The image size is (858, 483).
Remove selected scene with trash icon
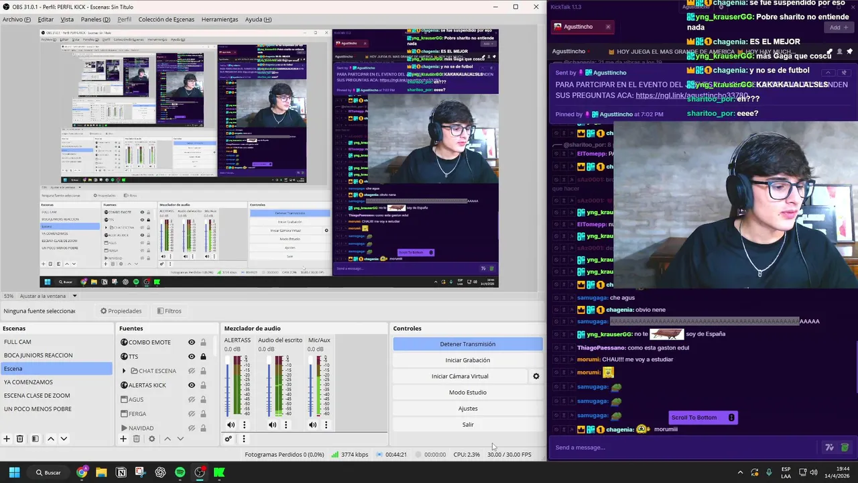click(20, 439)
